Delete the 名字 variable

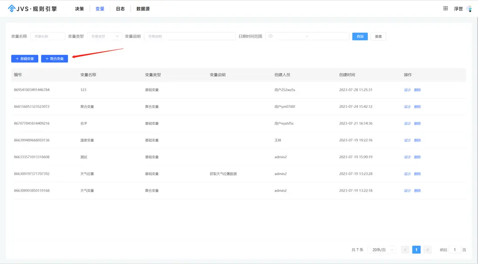(417, 124)
